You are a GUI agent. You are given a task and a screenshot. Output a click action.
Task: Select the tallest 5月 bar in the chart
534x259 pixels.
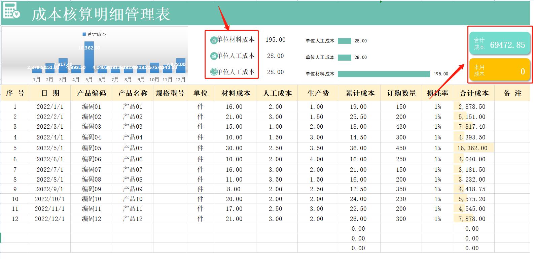point(89,57)
